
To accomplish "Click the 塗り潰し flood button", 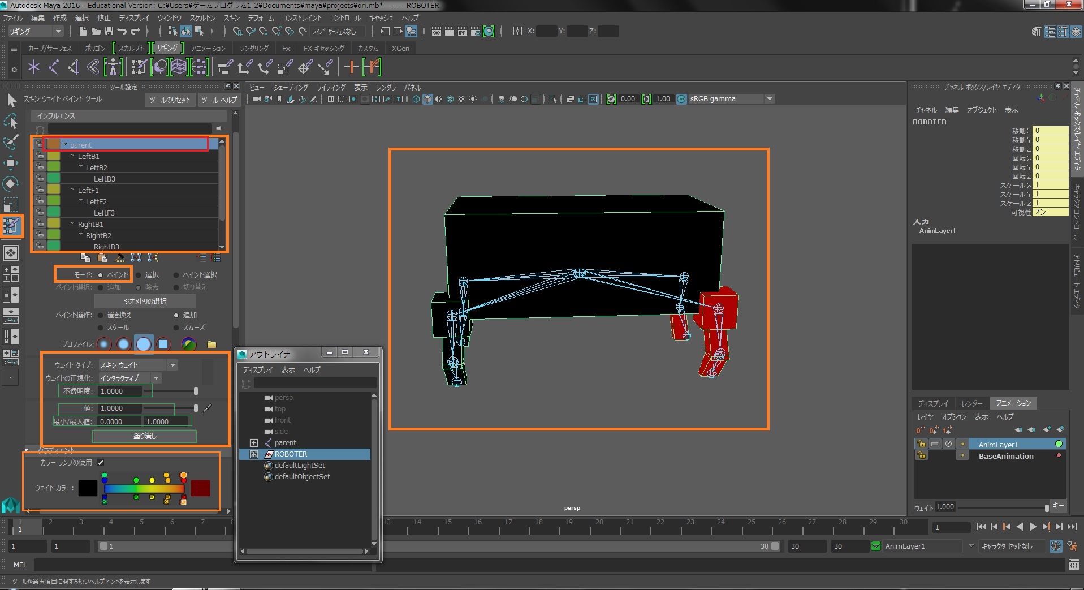I will coord(145,436).
